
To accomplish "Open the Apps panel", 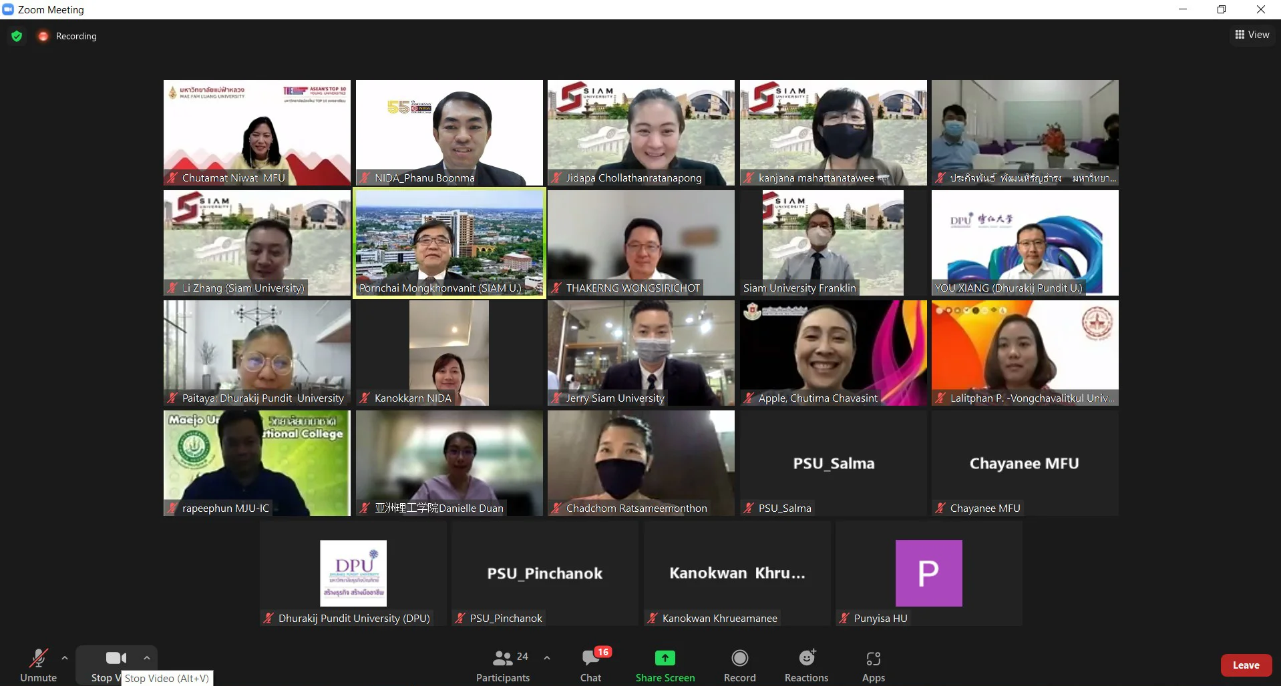I will coord(873,665).
